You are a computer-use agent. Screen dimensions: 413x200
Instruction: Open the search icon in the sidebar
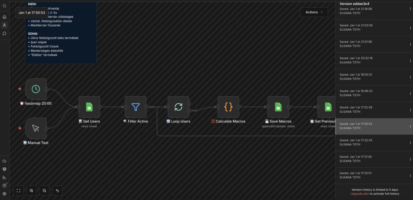point(4,6)
